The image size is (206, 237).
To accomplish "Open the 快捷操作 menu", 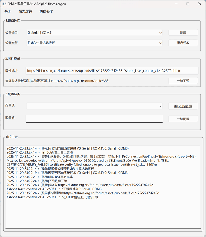I will (46, 11).
